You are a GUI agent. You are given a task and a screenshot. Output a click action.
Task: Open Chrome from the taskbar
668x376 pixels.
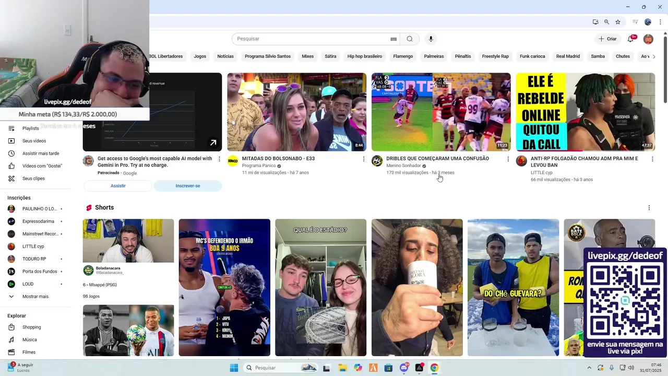click(434, 368)
